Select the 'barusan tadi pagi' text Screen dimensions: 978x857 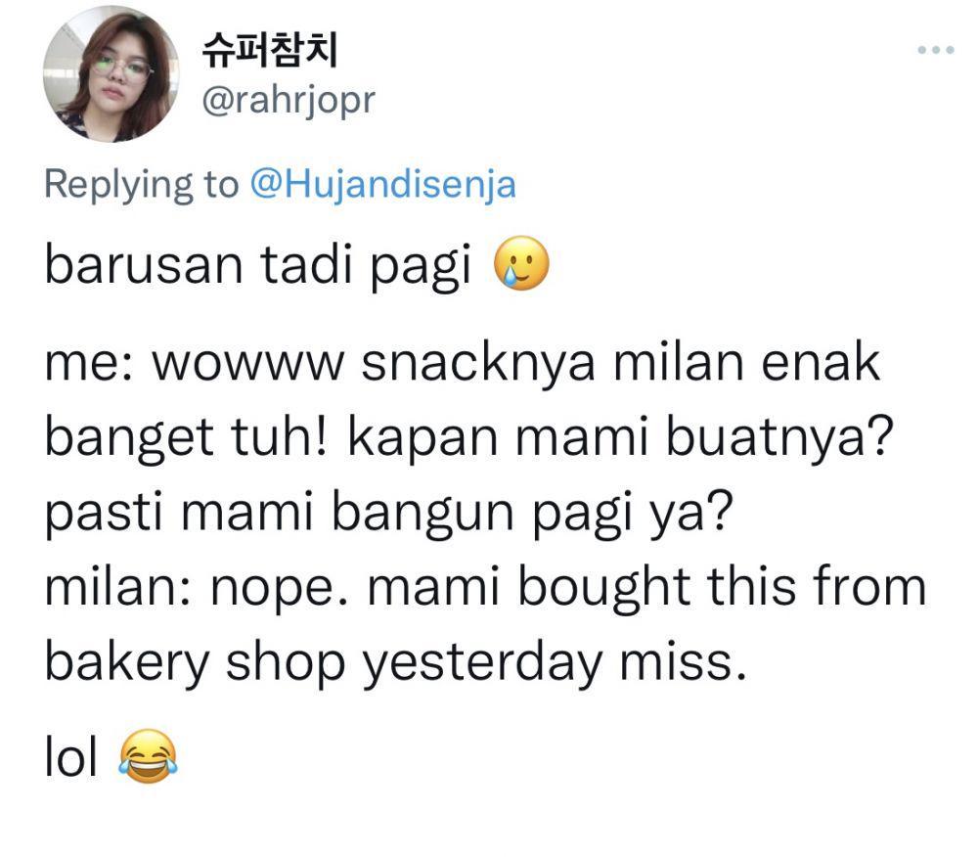pyautogui.click(x=257, y=266)
